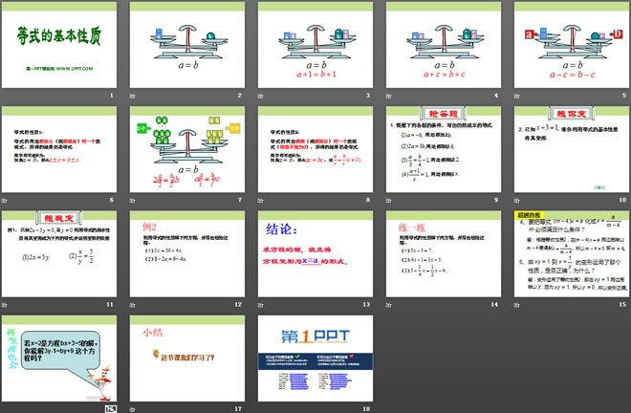Image resolution: width=631 pixels, height=413 pixels.
Task: Click slide number 7 label
Action: (240, 200)
